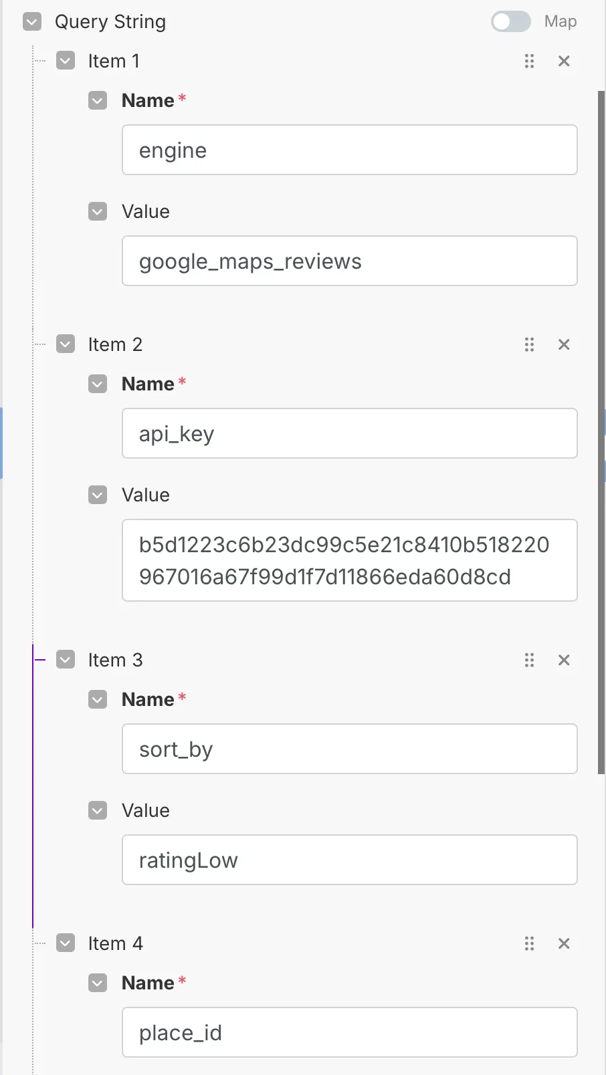
Task: Click the place_id name field
Action: [349, 1033]
